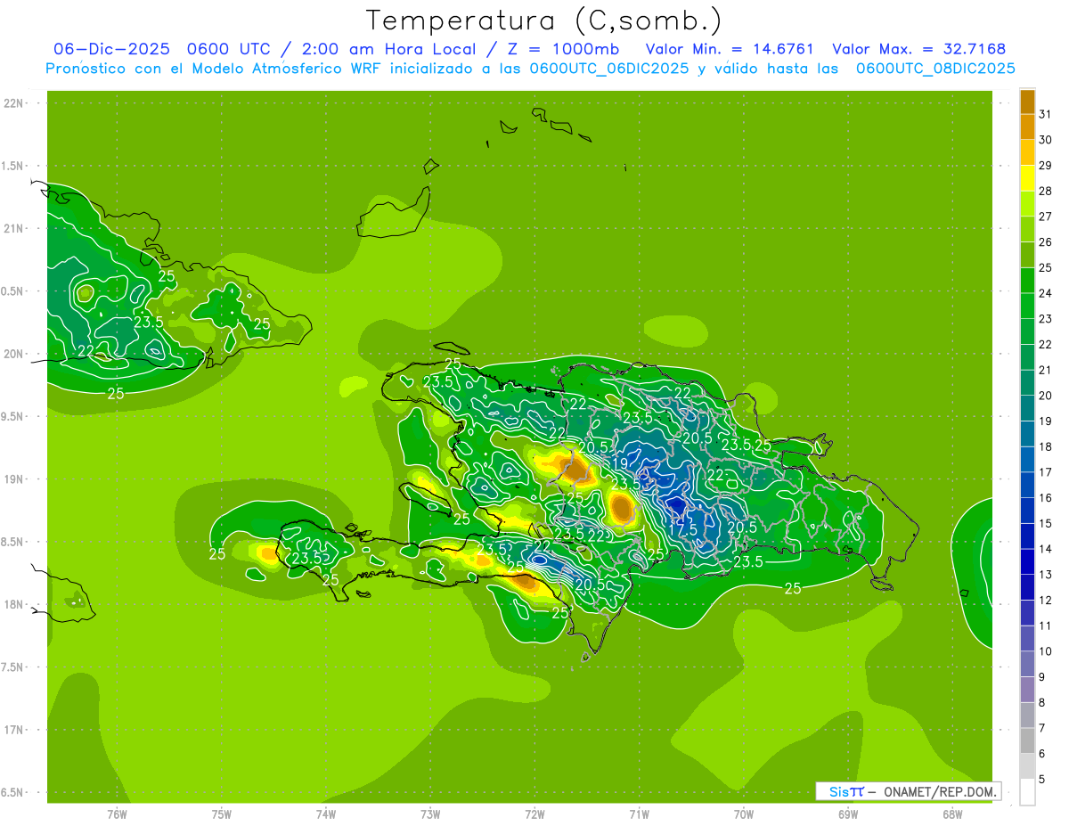Click latitude axis label '17N'
The height and width of the screenshot is (826, 1069).
(13, 730)
